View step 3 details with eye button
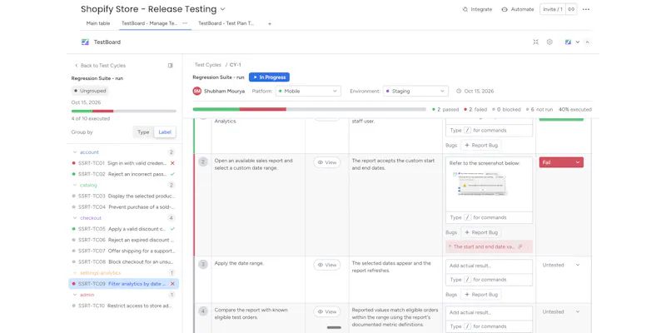Screen dimensions: 666x333 327,265
